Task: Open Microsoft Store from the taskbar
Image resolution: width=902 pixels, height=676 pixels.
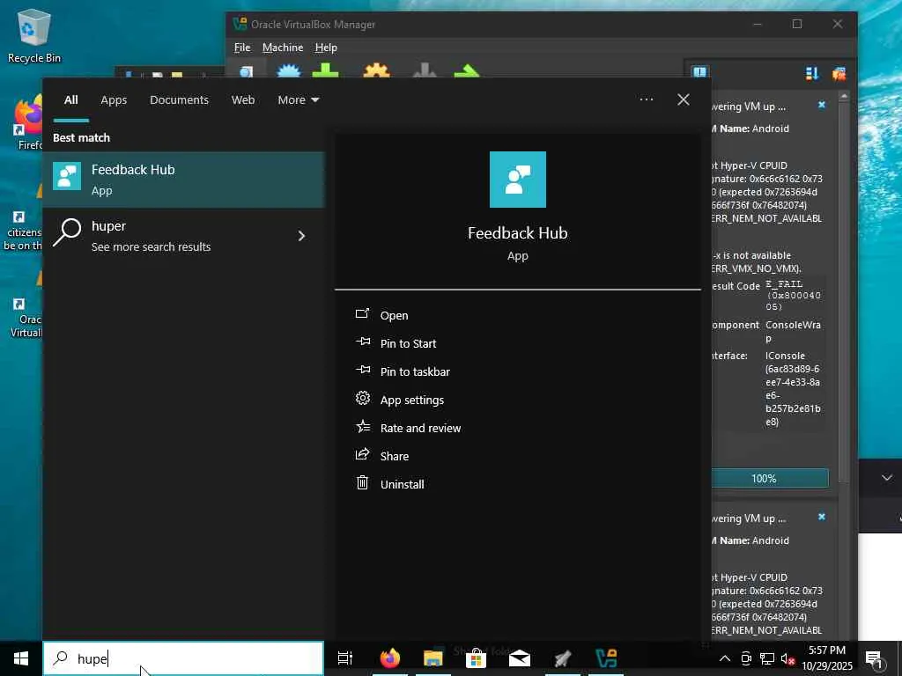Action: coord(476,658)
